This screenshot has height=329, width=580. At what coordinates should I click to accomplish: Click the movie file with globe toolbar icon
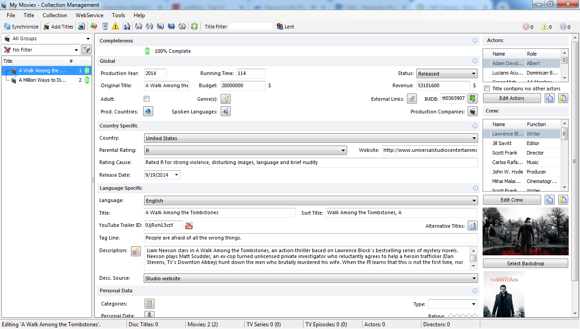[82, 27]
